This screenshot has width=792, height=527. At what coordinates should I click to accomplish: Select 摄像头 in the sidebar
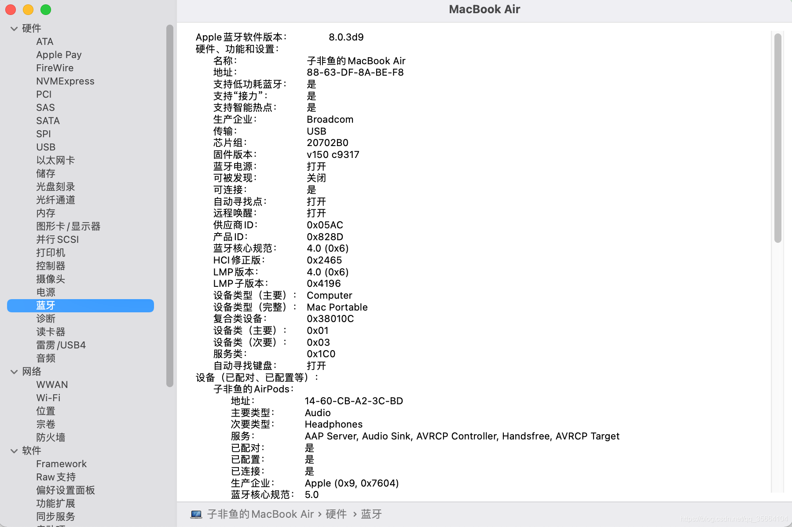(51, 279)
